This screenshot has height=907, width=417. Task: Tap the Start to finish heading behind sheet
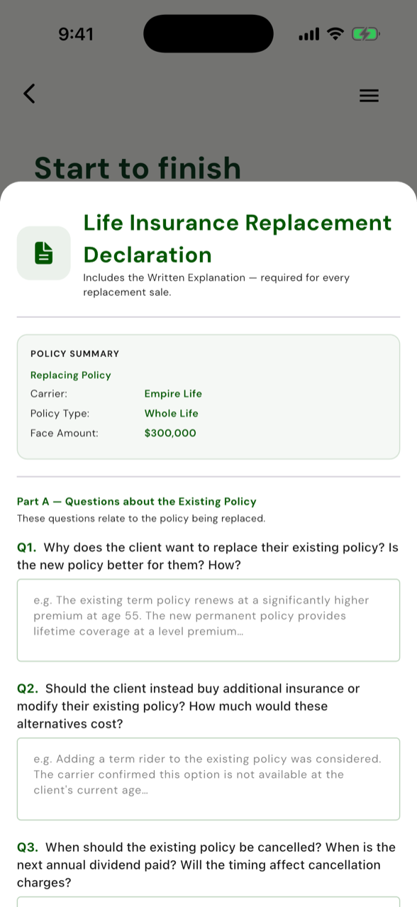138,168
